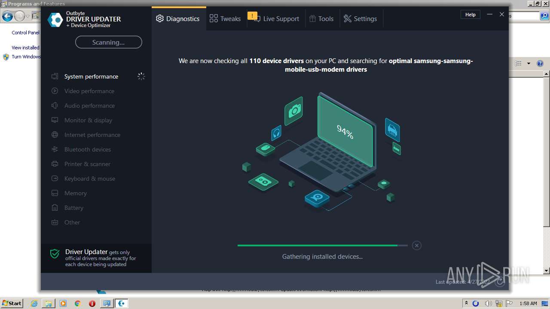Click Back arrow in Programs and Features
Image resolution: width=550 pixels, height=309 pixels.
coord(7,16)
